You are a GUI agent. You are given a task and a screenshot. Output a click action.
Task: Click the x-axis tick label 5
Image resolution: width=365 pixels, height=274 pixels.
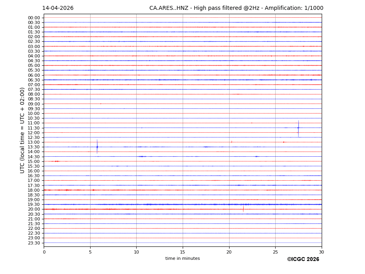(90, 252)
